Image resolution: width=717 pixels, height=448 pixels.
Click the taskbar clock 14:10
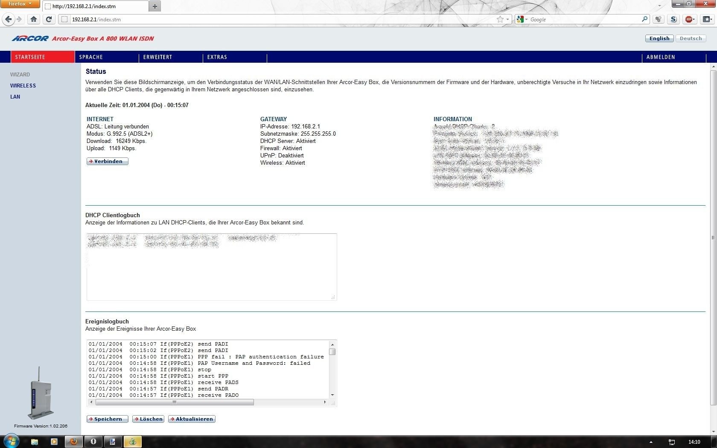click(694, 442)
